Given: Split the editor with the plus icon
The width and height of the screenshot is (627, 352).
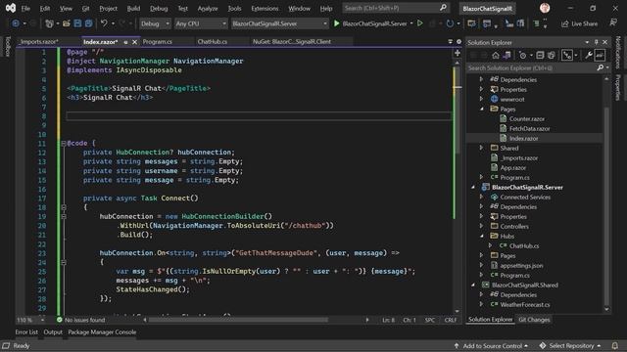Looking at the screenshot, I should pyautogui.click(x=458, y=53).
